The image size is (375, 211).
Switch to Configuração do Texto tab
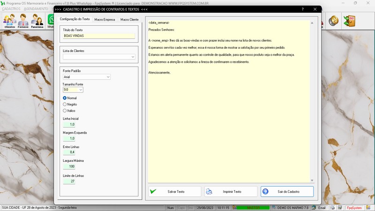(75, 19)
